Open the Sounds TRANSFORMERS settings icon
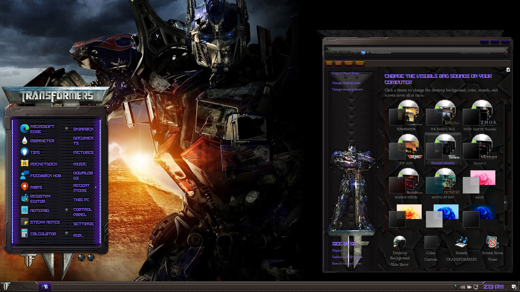Viewport: 520px width, 292px height. click(x=461, y=242)
